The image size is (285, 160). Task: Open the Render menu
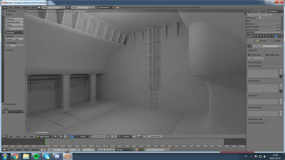click(x=17, y=8)
